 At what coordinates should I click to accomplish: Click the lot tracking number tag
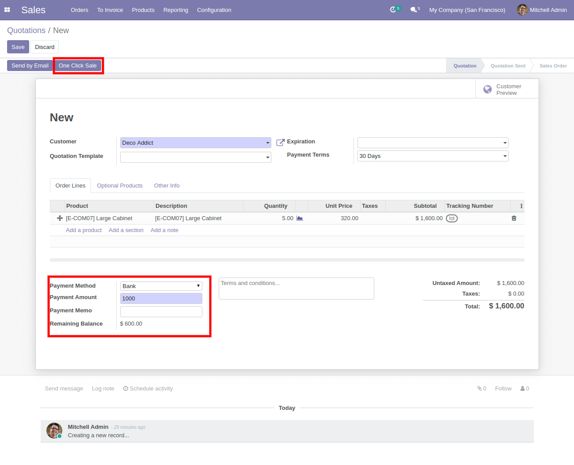pos(452,218)
